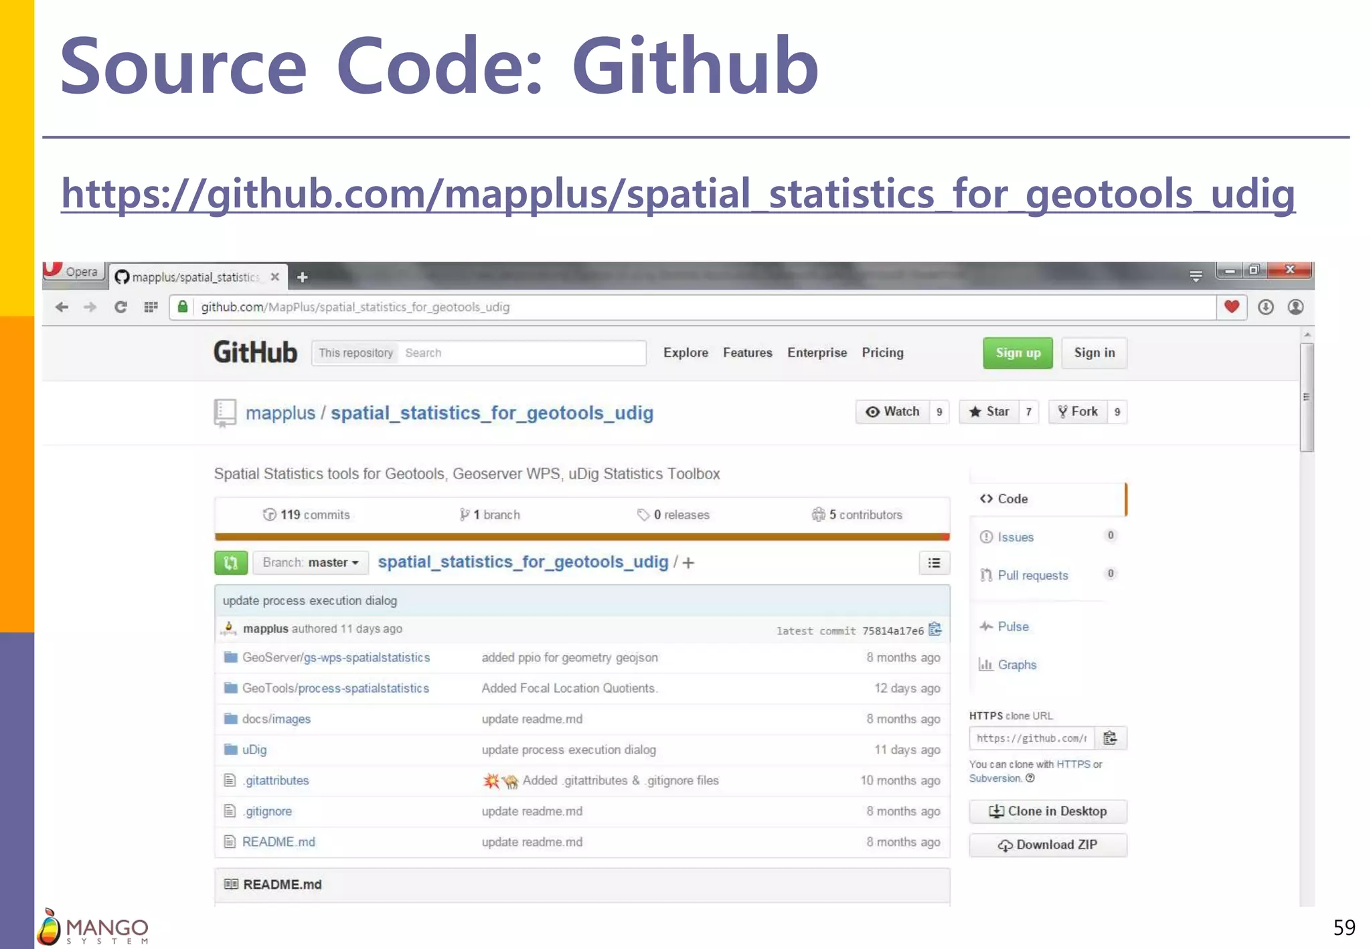Click the Clone in Desktop button
1371x949 pixels.
[x=1048, y=811]
